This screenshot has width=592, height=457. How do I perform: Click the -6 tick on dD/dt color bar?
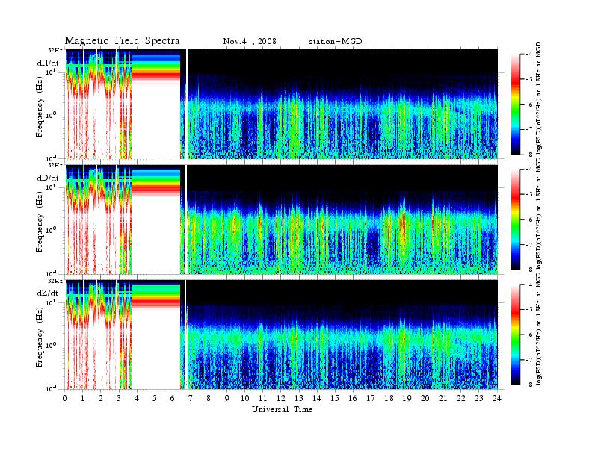point(529,220)
